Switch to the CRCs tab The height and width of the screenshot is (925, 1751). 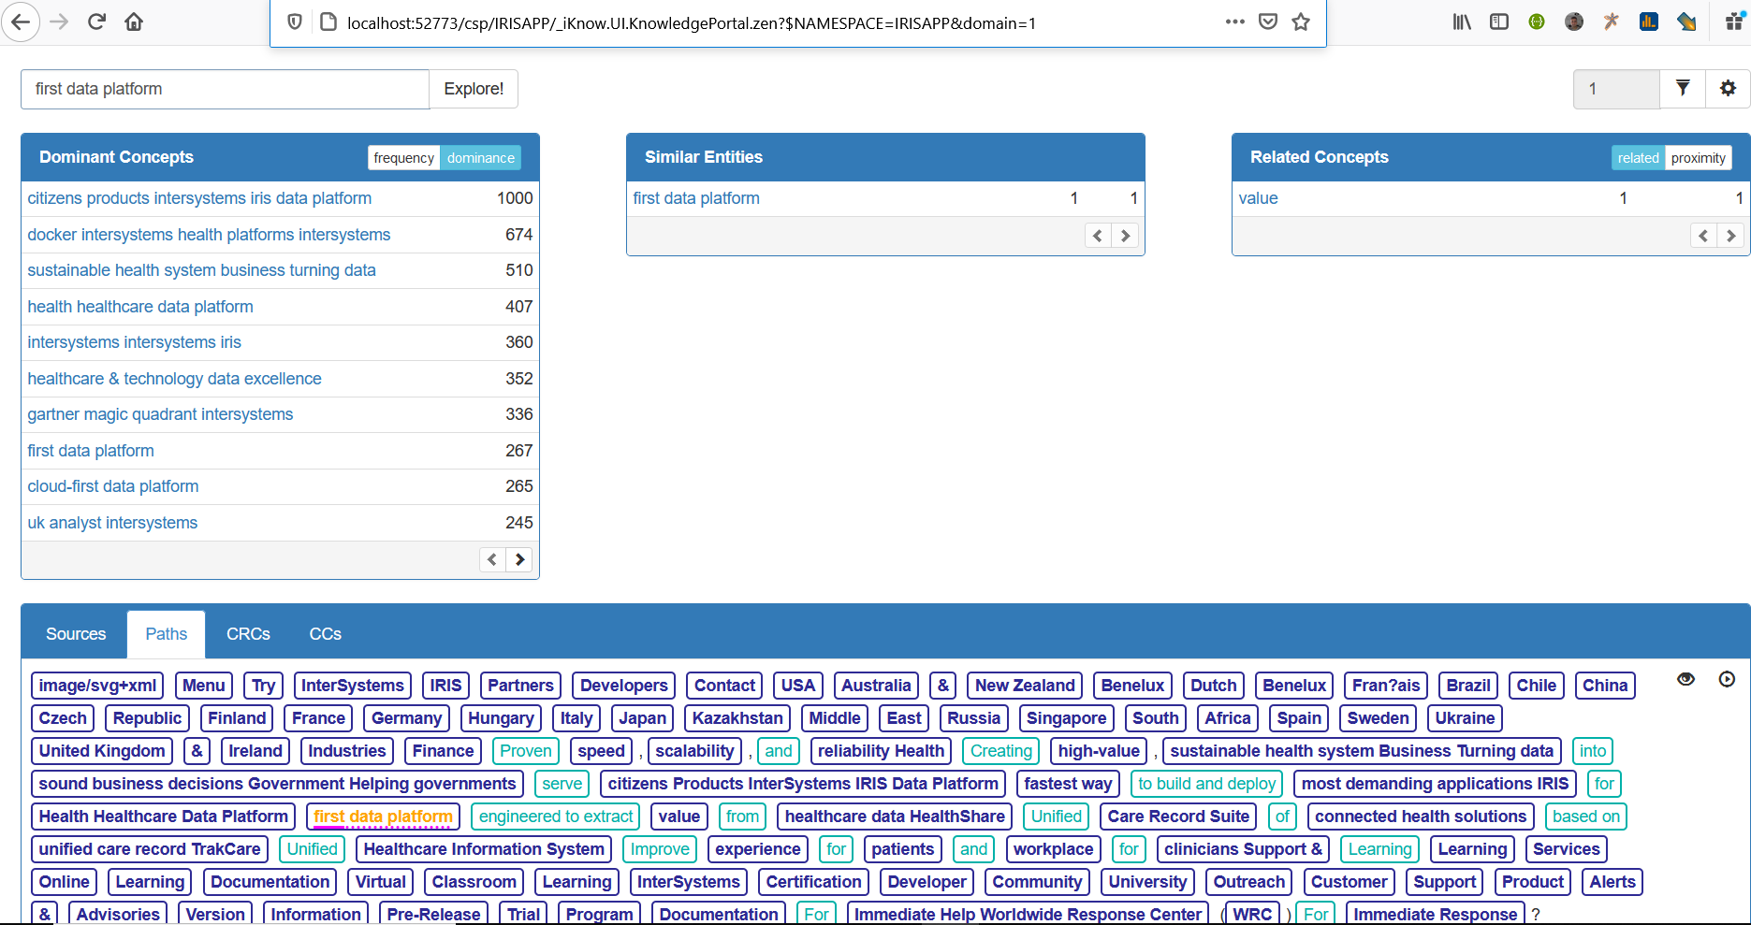point(248,634)
